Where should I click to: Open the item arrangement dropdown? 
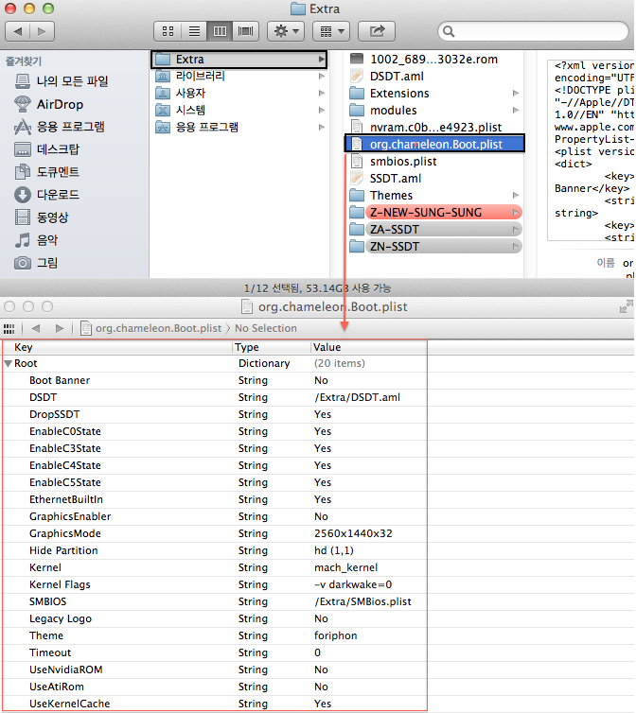tap(331, 31)
